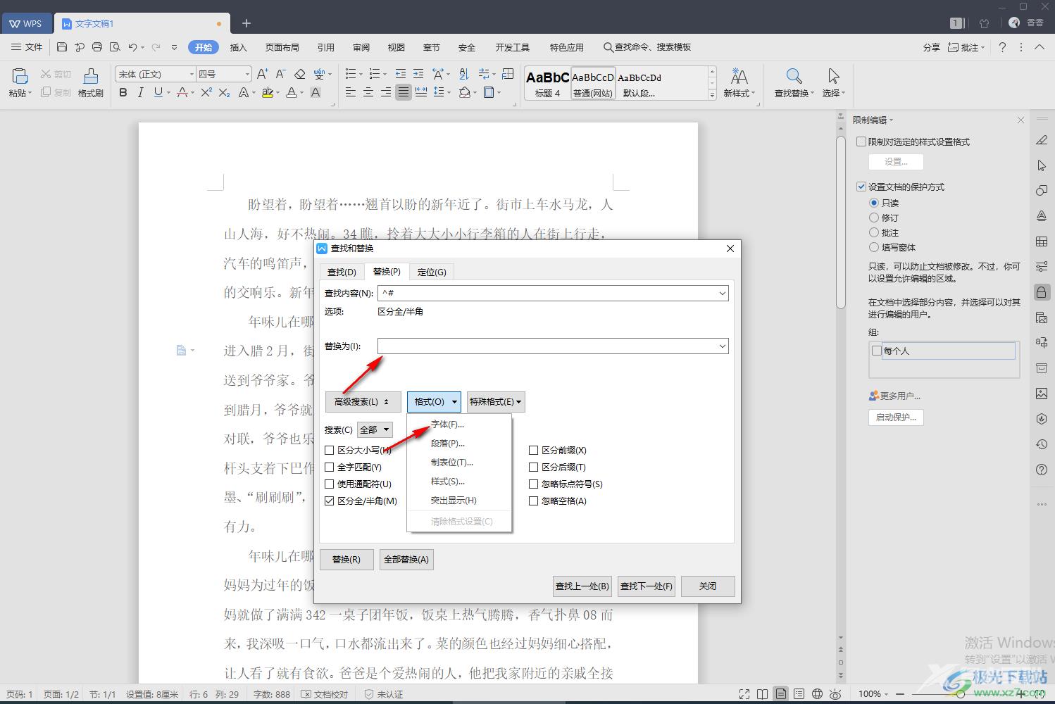Viewport: 1055px width, 704px height.
Task: Click the Center alignment icon
Action: [x=368, y=92]
